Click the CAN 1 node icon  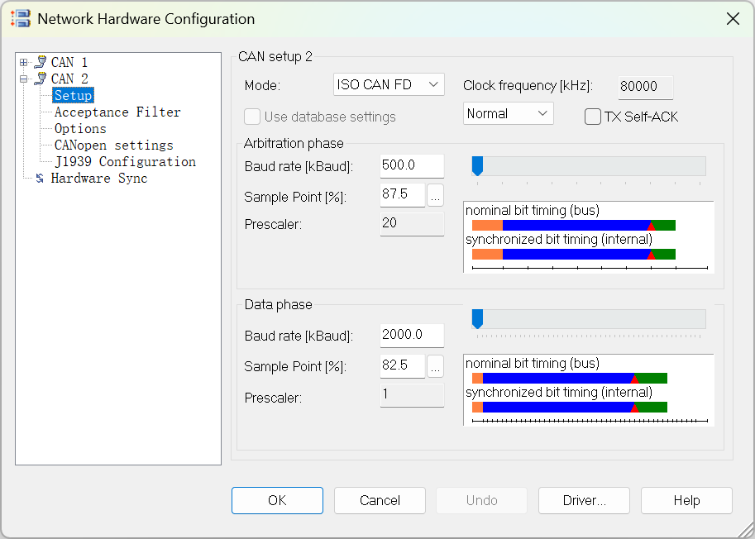click(x=40, y=63)
